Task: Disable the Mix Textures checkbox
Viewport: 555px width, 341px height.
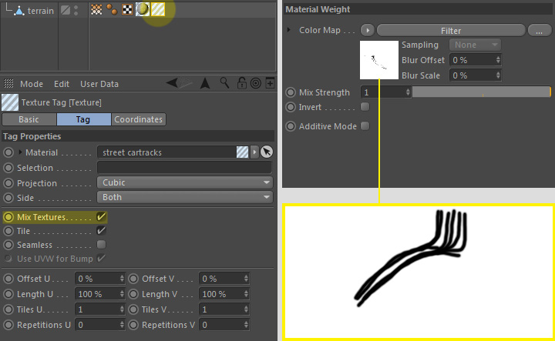Action: tap(101, 217)
